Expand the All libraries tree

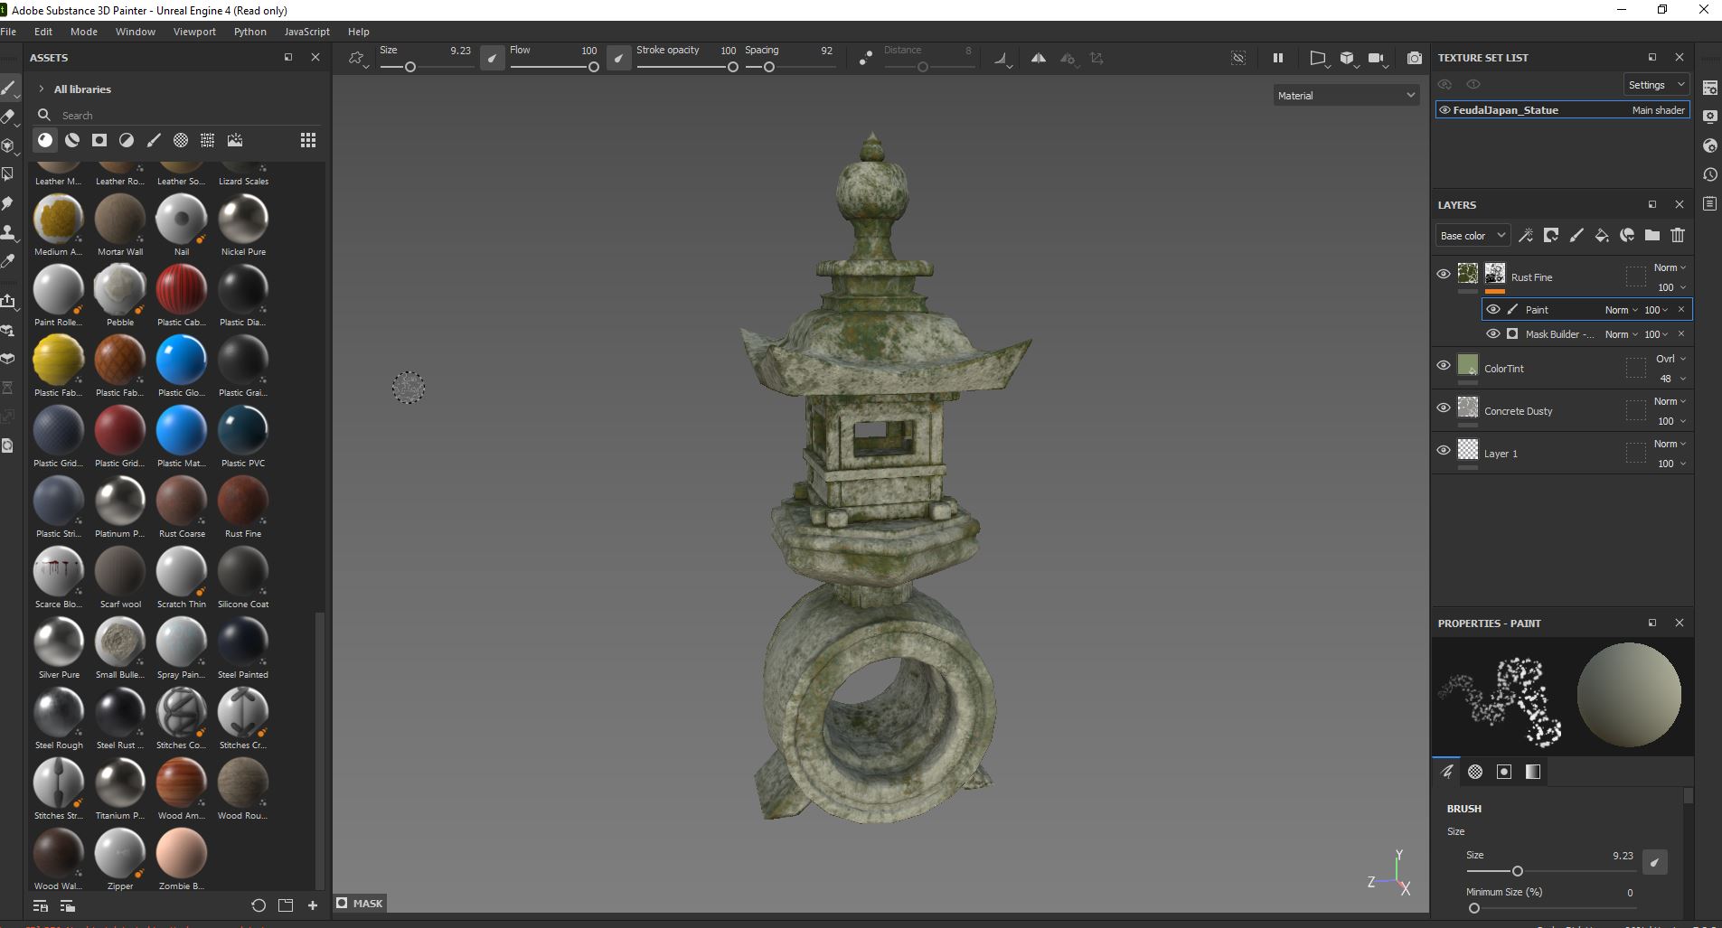(x=42, y=89)
